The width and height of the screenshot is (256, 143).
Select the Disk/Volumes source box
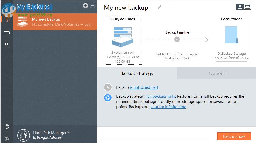pyautogui.click(x=123, y=40)
